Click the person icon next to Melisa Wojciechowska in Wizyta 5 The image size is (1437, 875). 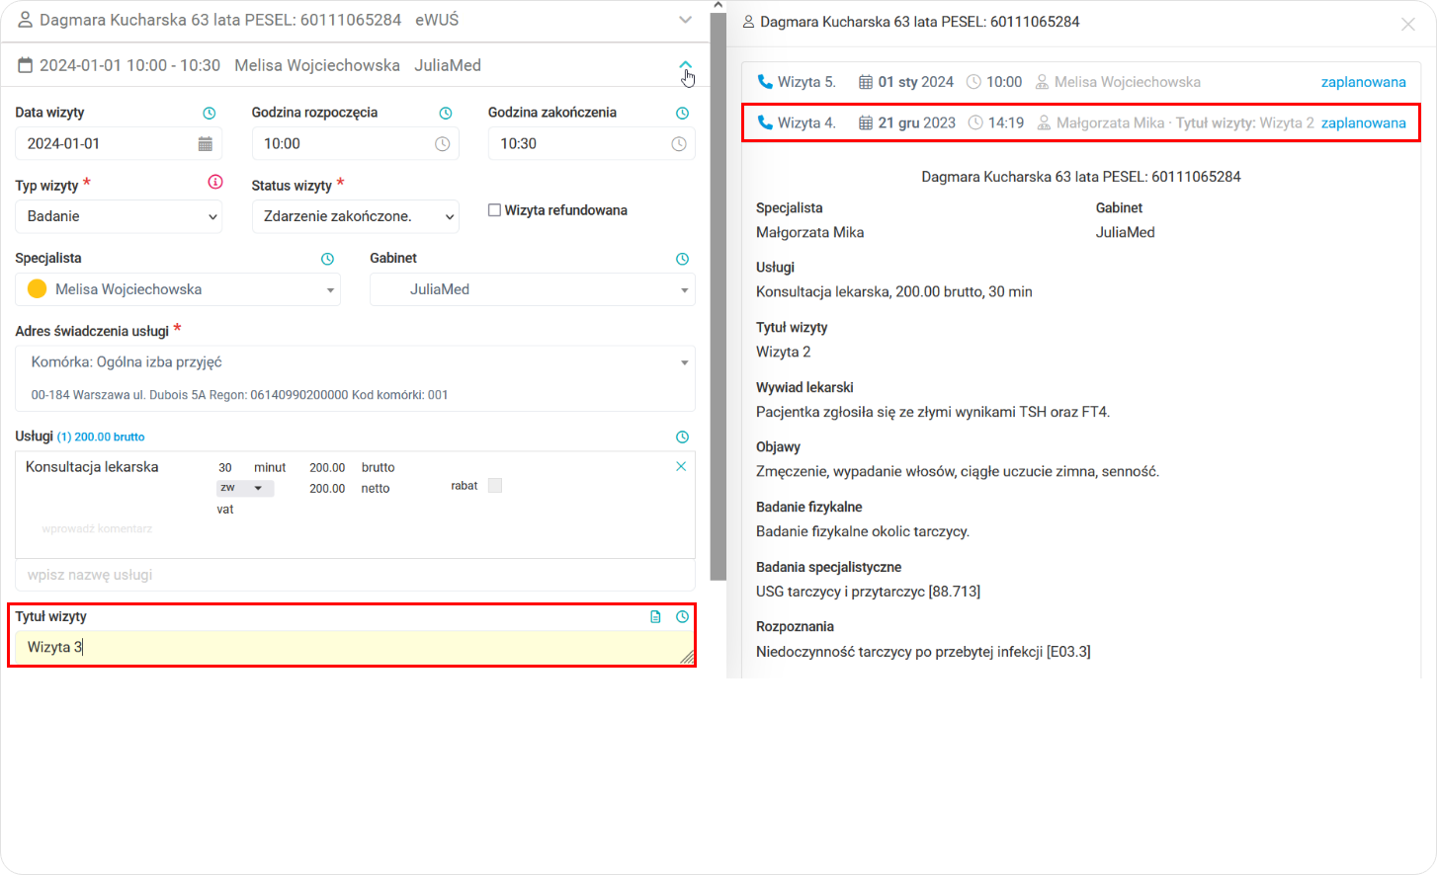1042,82
